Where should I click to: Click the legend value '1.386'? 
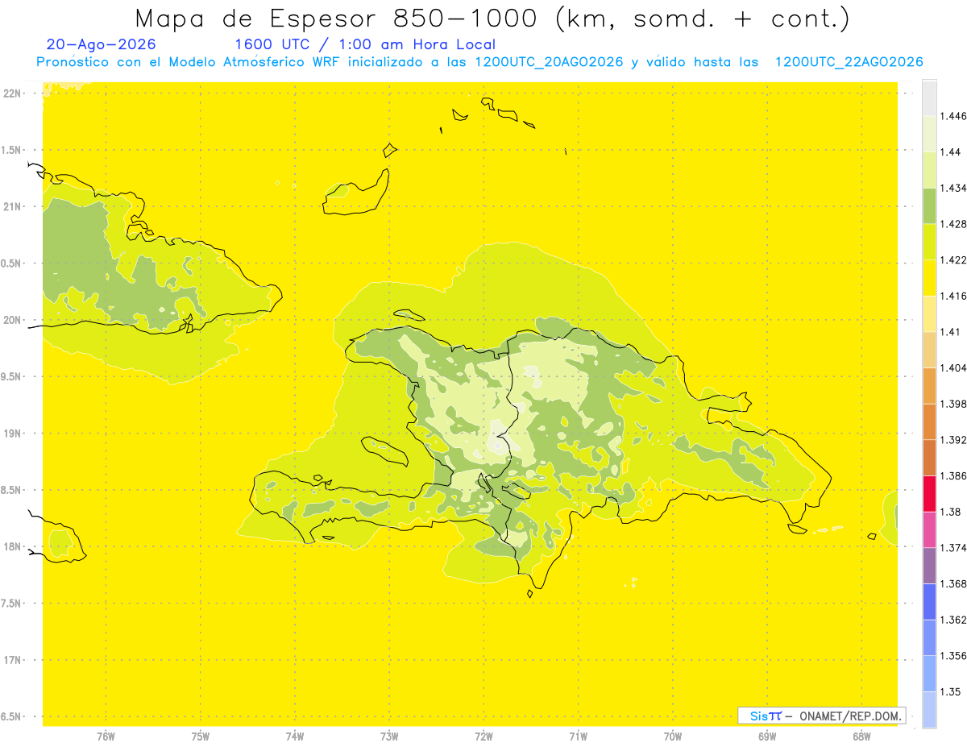pyautogui.click(x=954, y=475)
